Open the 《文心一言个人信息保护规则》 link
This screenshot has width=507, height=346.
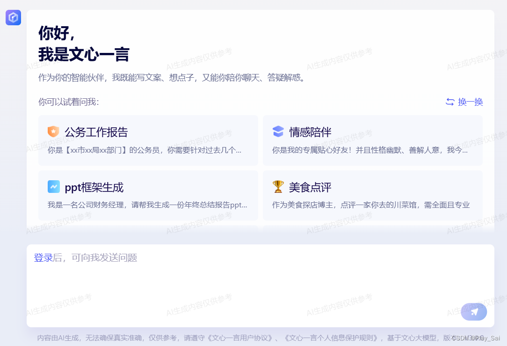pos(331,338)
